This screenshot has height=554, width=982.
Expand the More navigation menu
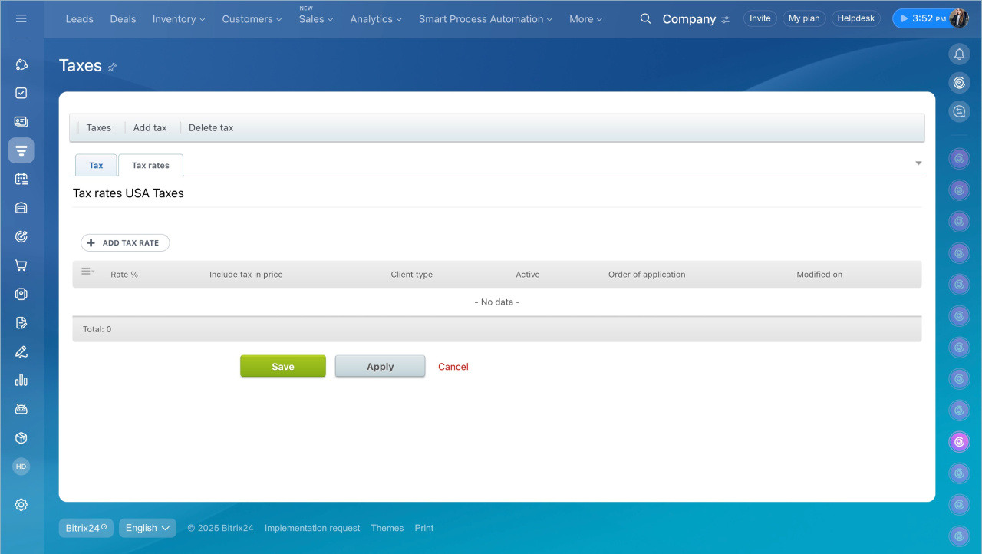(585, 19)
